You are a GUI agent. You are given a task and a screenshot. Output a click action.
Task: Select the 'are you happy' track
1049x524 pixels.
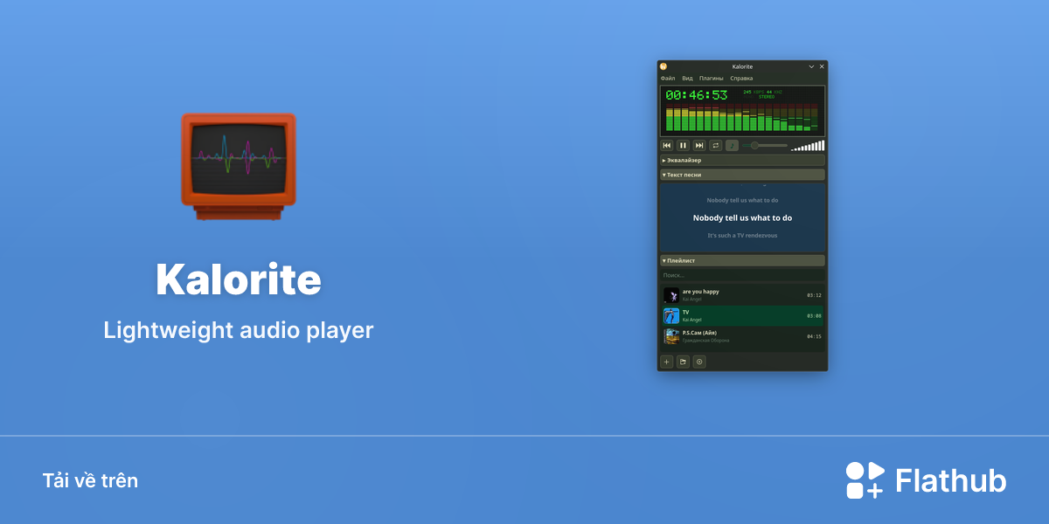742,295
